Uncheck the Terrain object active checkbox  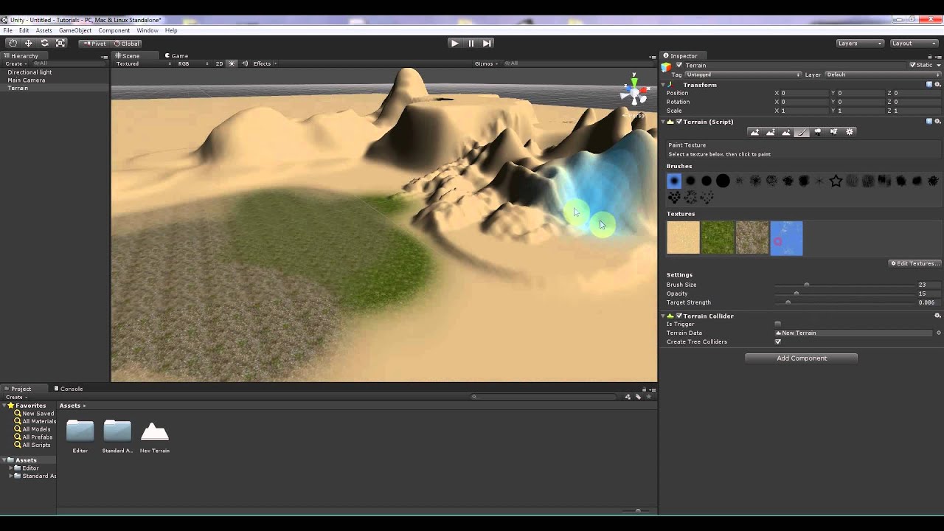tap(679, 65)
